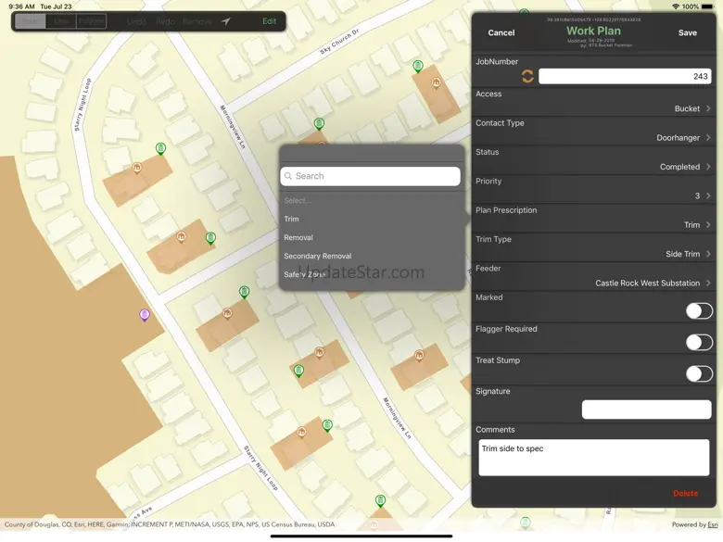Expand the Status field showing Completed
Viewport: 723px width, 542px height.
pos(595,167)
